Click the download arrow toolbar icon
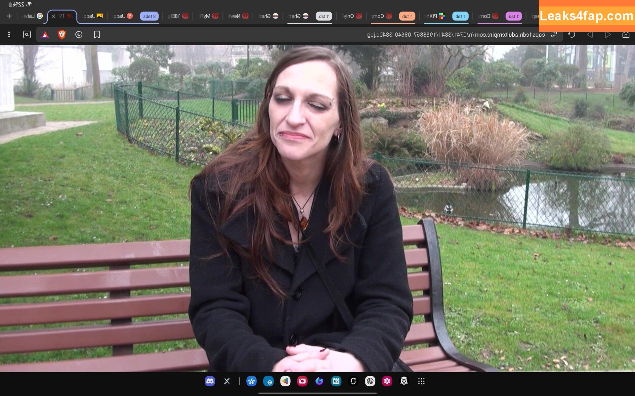Image resolution: width=635 pixels, height=396 pixels. click(79, 34)
